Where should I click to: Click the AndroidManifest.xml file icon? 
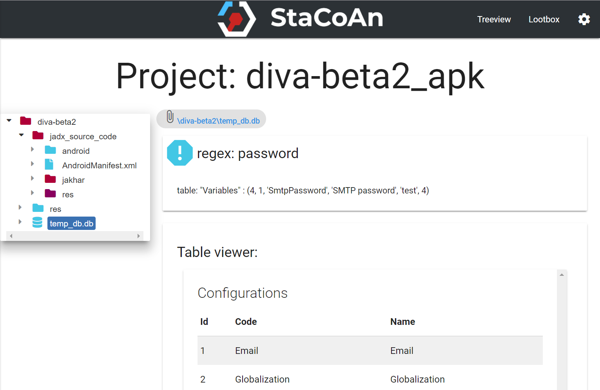click(x=49, y=164)
